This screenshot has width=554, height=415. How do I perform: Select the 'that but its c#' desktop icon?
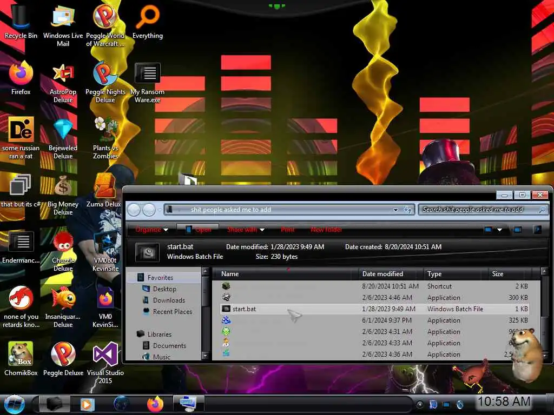coord(21,191)
